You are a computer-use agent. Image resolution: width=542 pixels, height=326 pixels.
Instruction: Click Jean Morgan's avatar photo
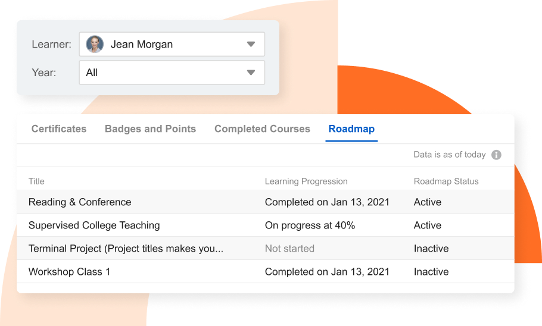[x=95, y=44]
